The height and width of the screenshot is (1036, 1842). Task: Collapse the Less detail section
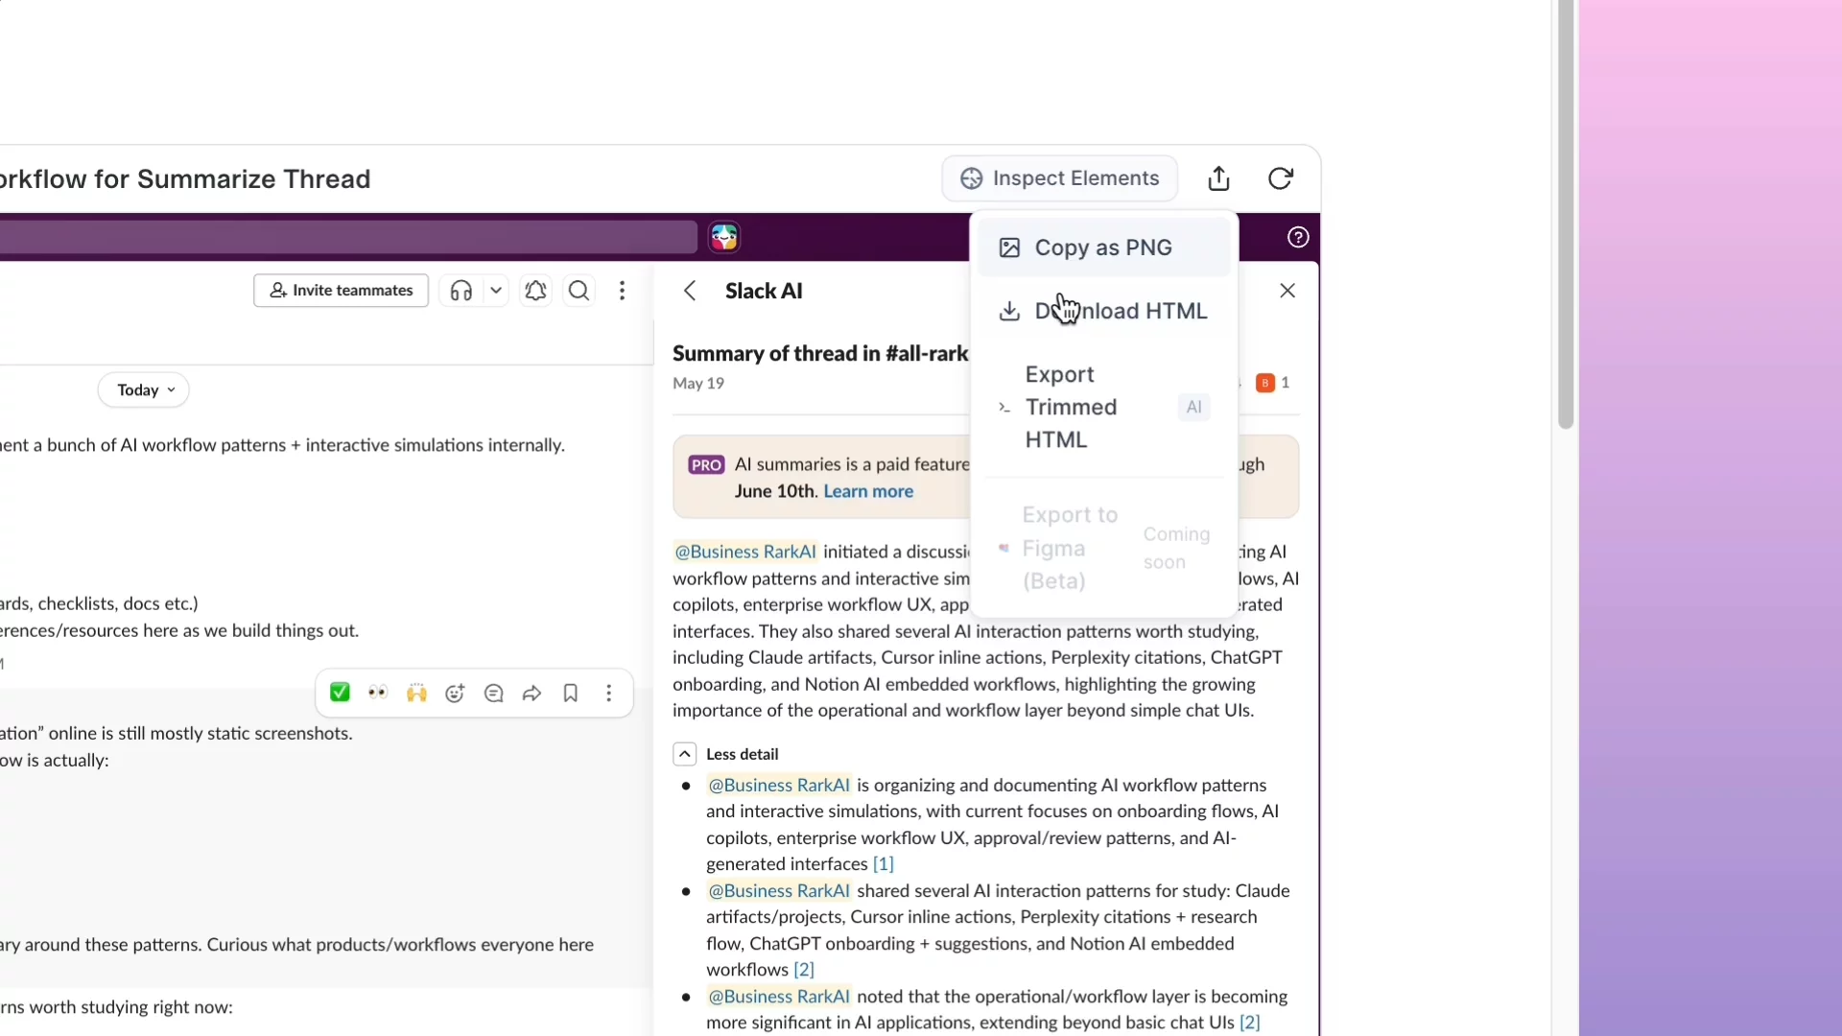pyautogui.click(x=685, y=754)
